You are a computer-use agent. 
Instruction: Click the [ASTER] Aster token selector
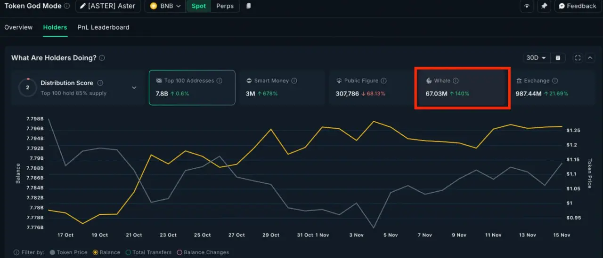(x=108, y=6)
